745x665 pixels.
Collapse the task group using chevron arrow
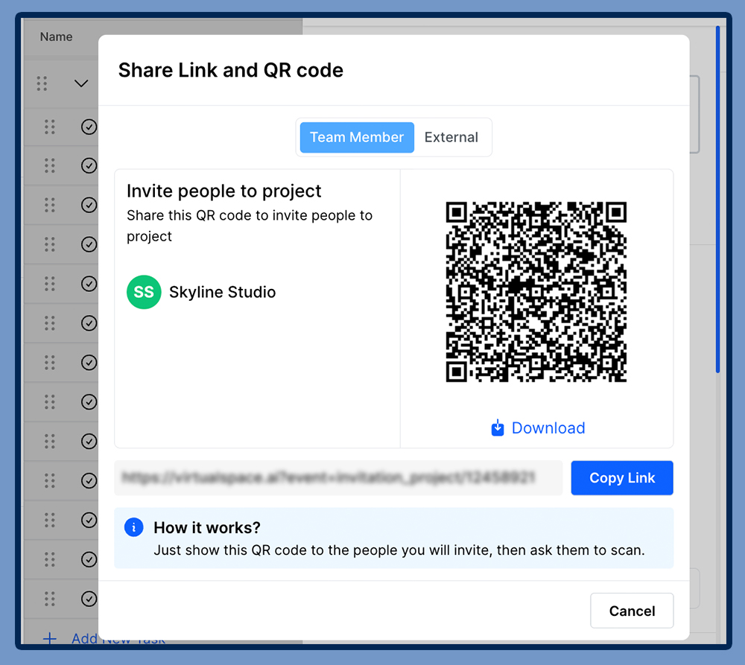click(81, 83)
